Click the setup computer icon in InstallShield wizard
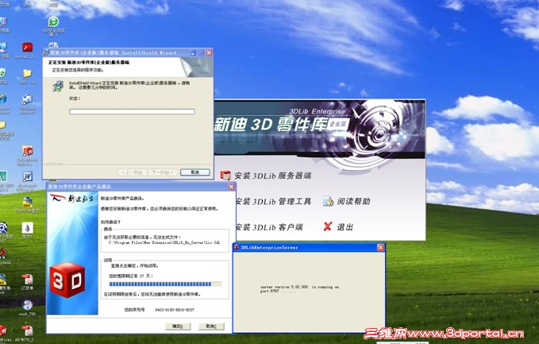Viewport: 539px width, 344px height. tap(58, 86)
